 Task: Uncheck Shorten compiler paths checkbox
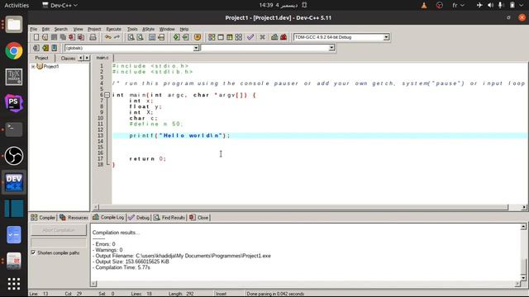(33, 252)
